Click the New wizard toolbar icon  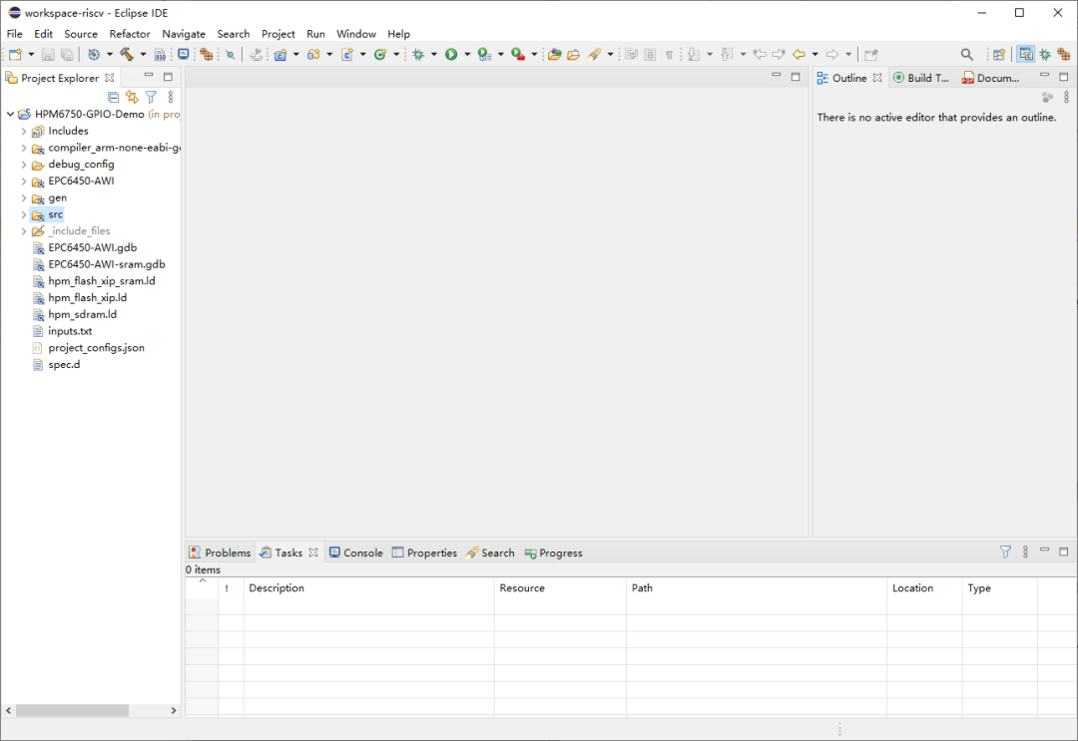pyautogui.click(x=15, y=54)
